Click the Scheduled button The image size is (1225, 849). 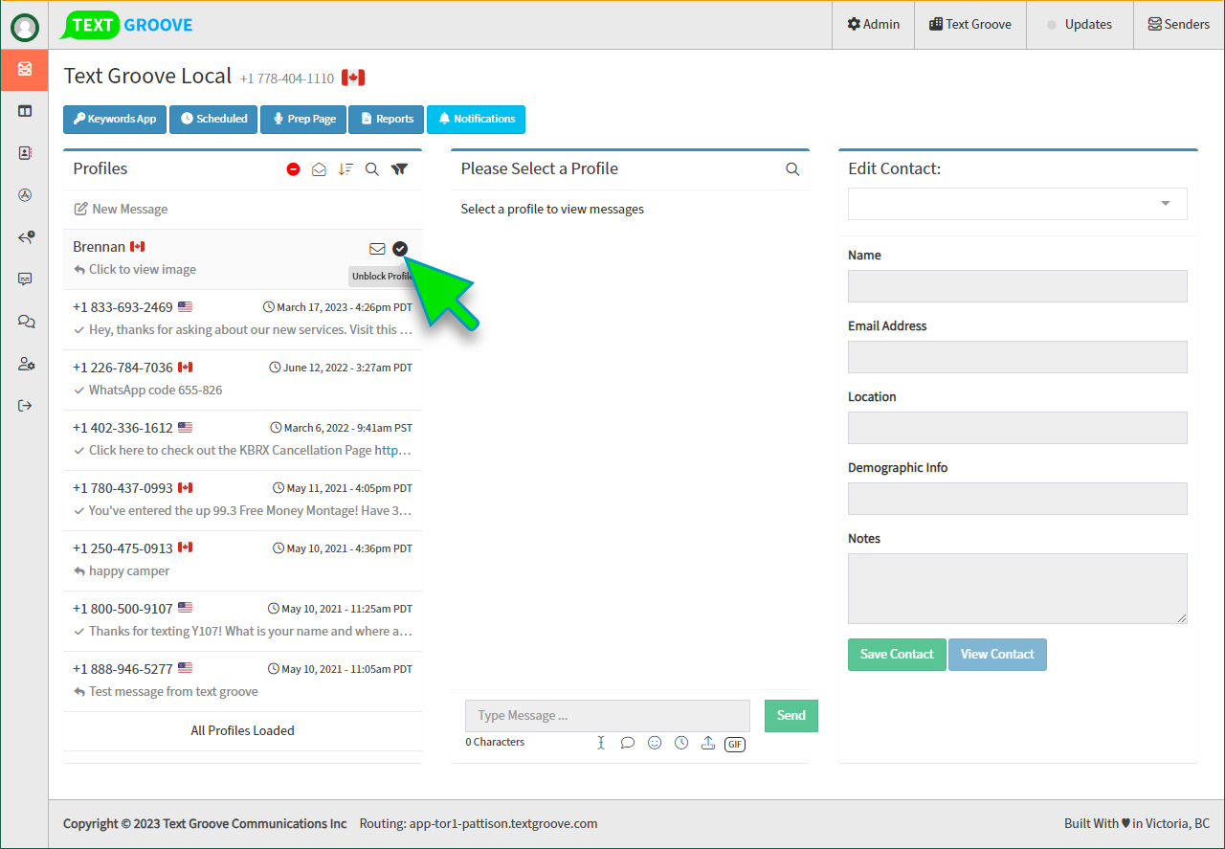pyautogui.click(x=214, y=120)
